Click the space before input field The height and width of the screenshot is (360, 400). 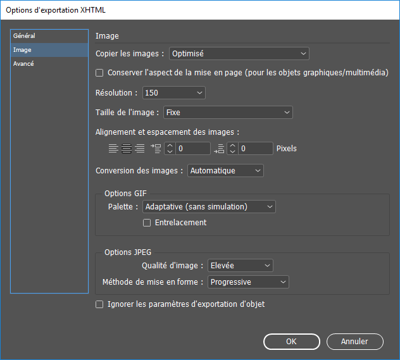[193, 149]
